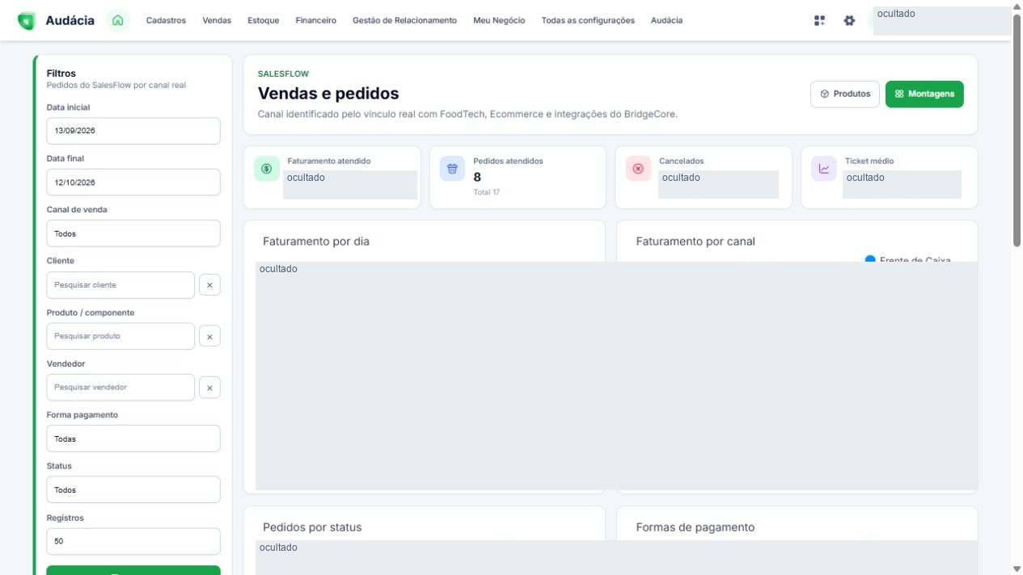Viewport: 1023px width, 575px height.
Task: Click the Ticket médio chart icon
Action: [x=824, y=169]
